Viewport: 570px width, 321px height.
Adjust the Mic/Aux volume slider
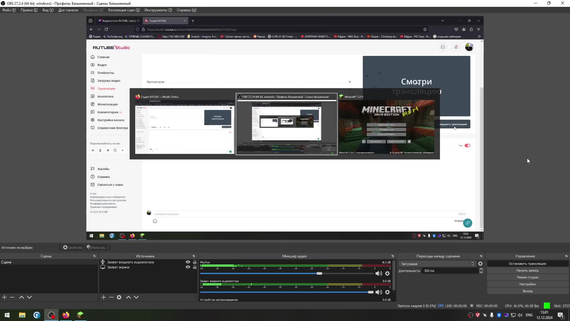[319, 273]
